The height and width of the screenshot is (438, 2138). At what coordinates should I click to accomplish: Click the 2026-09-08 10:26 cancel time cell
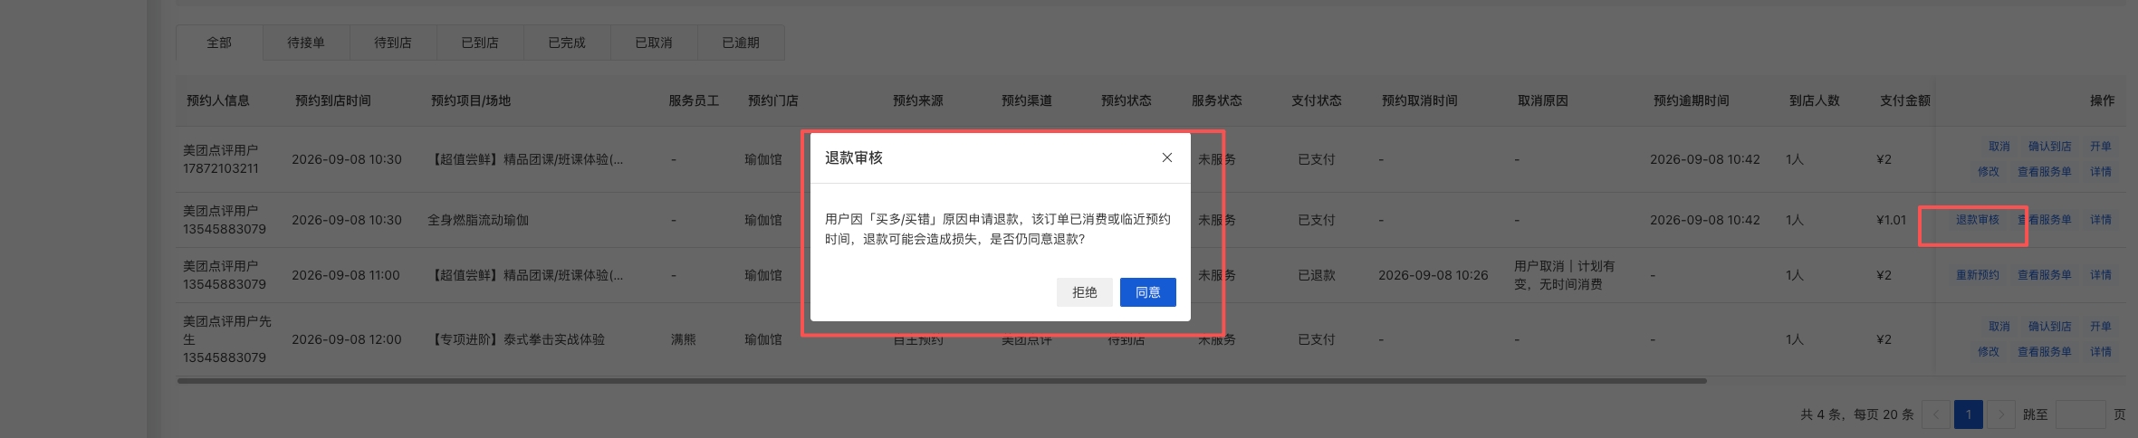(1433, 275)
